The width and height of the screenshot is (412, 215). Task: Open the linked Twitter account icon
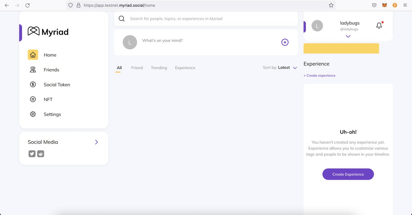point(32,154)
